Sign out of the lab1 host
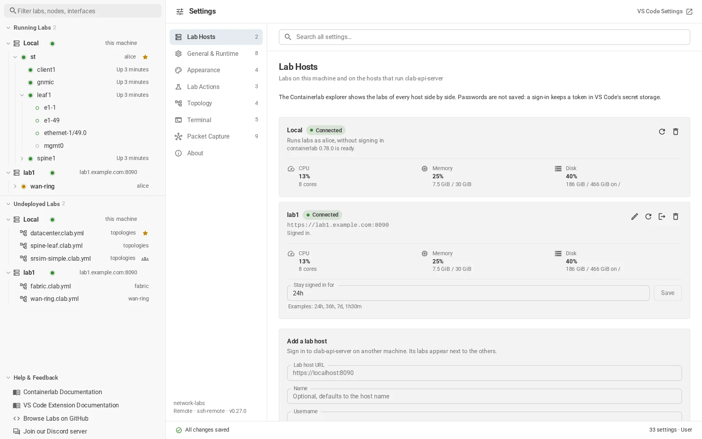This screenshot has width=702, height=439. coord(662,217)
